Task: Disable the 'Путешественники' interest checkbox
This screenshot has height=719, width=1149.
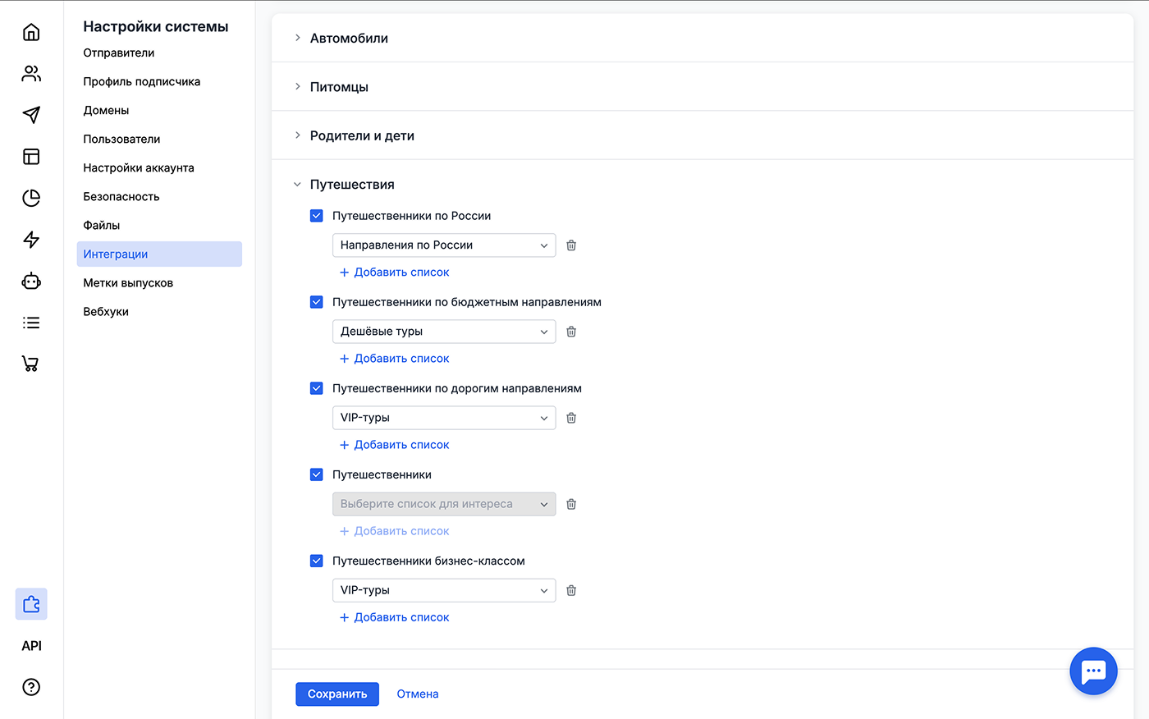Action: pos(316,474)
